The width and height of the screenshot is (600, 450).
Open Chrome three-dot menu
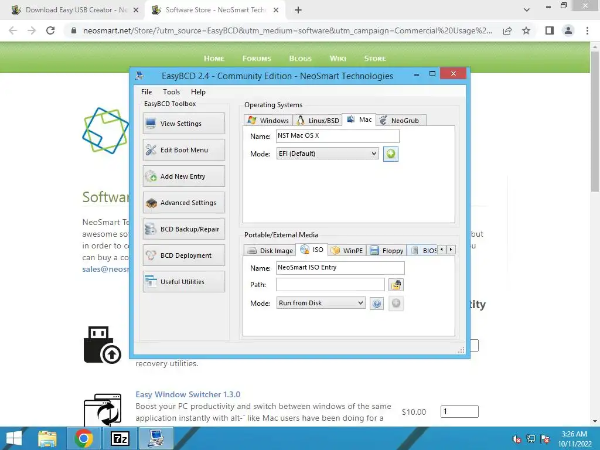click(x=587, y=30)
